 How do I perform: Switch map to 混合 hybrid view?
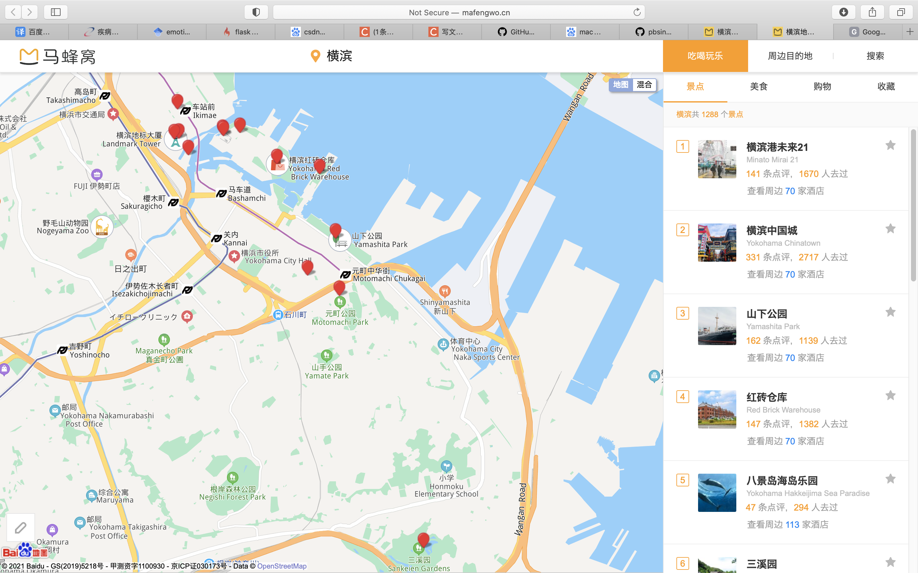pyautogui.click(x=644, y=84)
